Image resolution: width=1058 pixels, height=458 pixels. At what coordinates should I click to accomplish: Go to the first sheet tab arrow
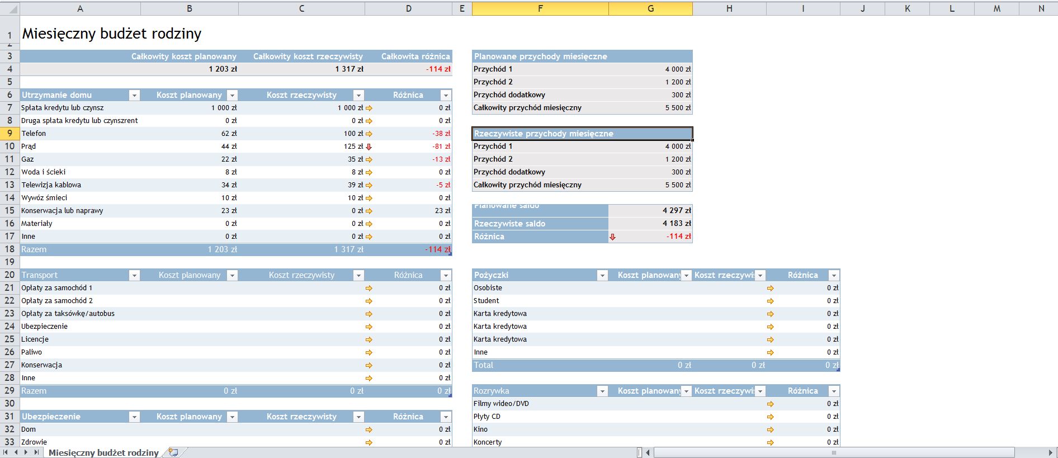pyautogui.click(x=6, y=452)
